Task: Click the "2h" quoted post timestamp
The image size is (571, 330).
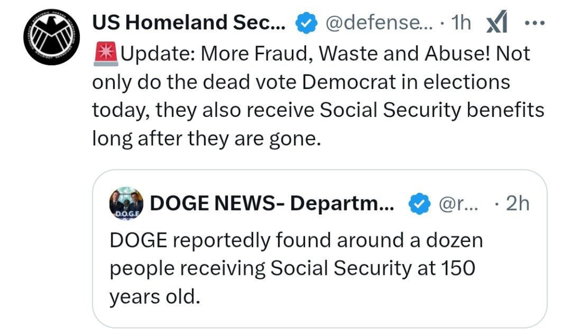Action: tap(516, 204)
